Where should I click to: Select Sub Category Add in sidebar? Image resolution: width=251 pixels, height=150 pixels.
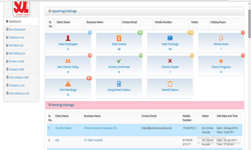(18, 77)
